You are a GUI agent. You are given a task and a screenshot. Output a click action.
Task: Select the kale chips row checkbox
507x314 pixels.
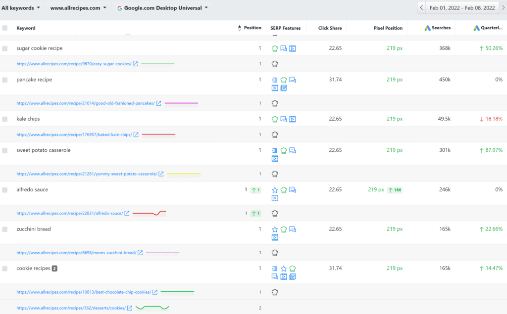[x=5, y=119]
